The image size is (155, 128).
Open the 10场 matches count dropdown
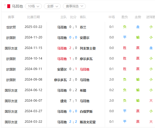(33, 6)
